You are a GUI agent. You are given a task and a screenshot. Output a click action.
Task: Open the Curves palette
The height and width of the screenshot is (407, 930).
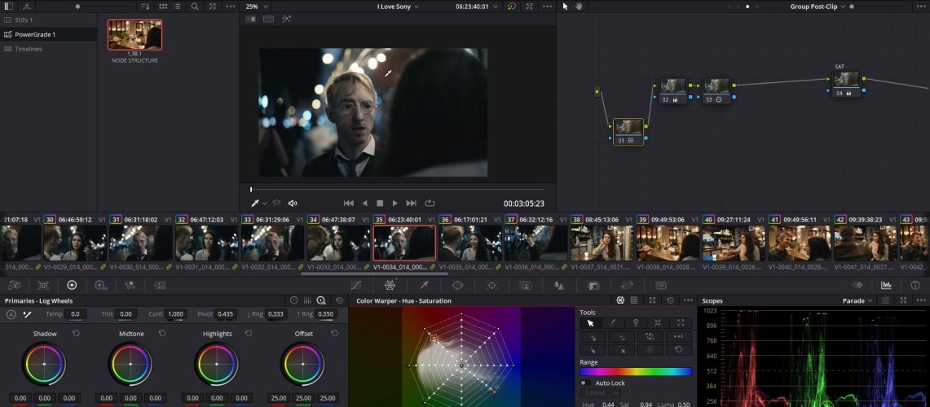[x=355, y=285]
